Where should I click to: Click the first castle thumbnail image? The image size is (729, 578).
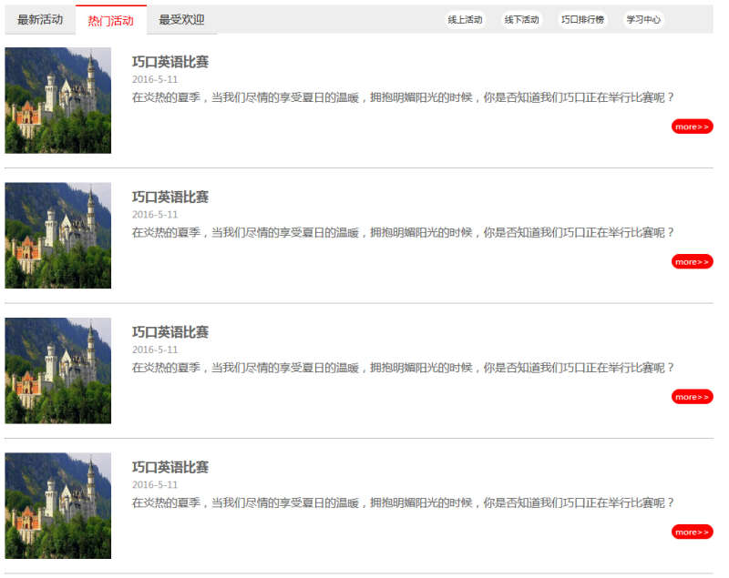(x=57, y=100)
